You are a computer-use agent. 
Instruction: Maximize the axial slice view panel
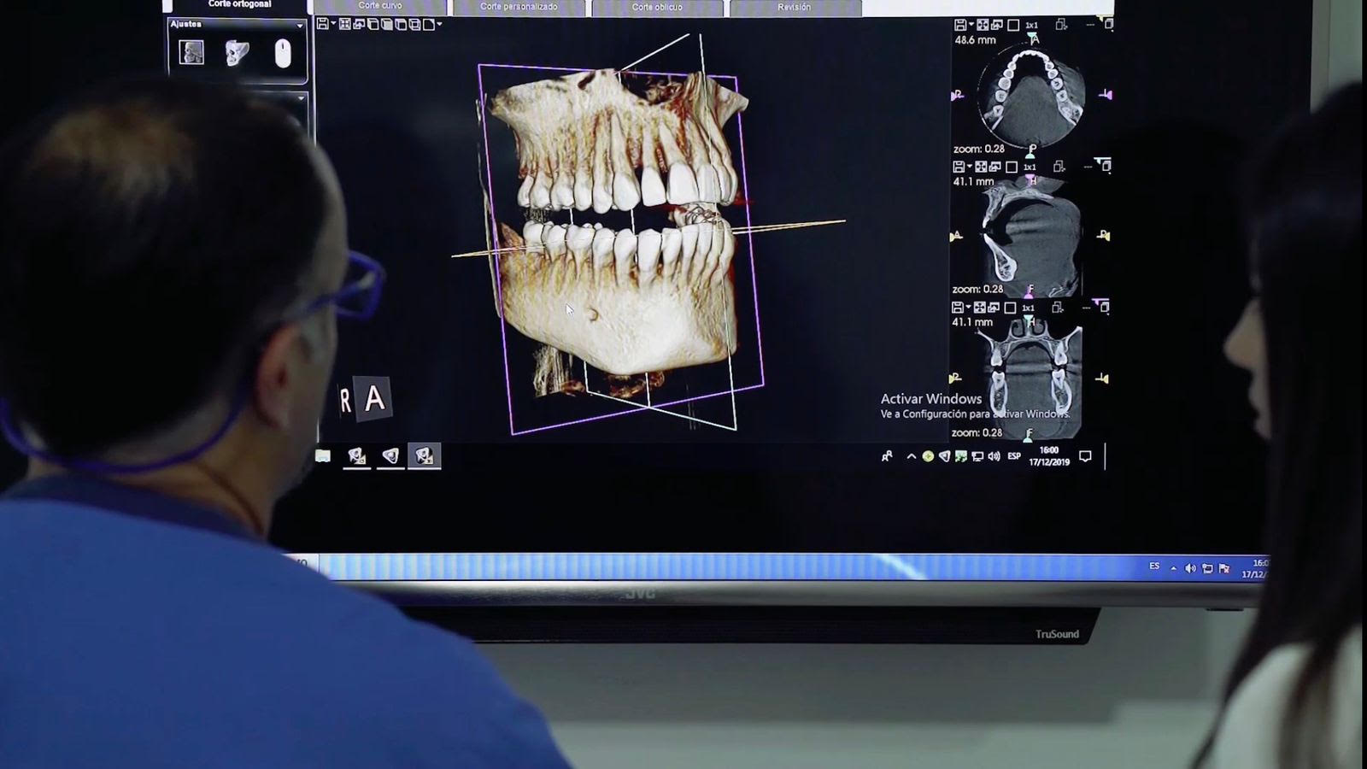point(1108,25)
